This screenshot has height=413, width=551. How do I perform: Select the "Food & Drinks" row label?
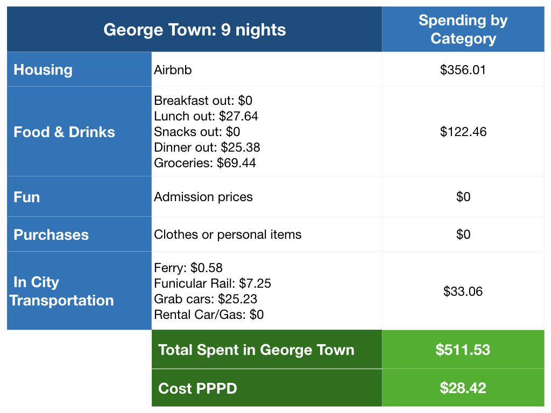64,132
